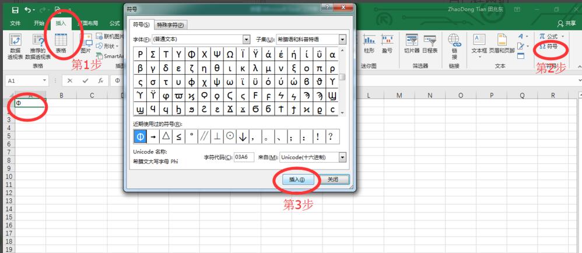Click cell A1 containing Φ
The image size is (582, 253).
30,103
